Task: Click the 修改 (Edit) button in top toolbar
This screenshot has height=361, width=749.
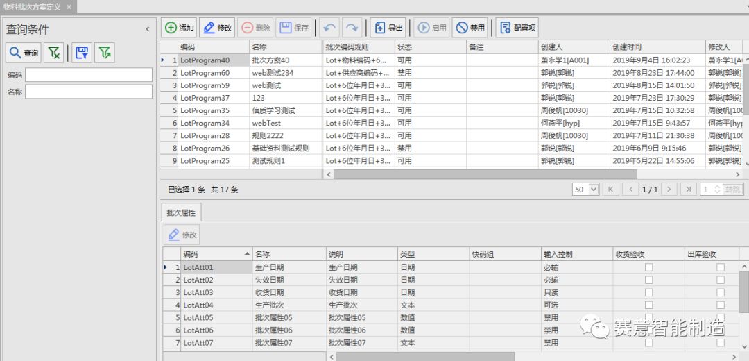Action: tap(217, 28)
